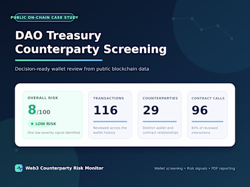The width and height of the screenshot is (250, 187).
Task: Click the counterparties count '29'
Action: (151, 110)
